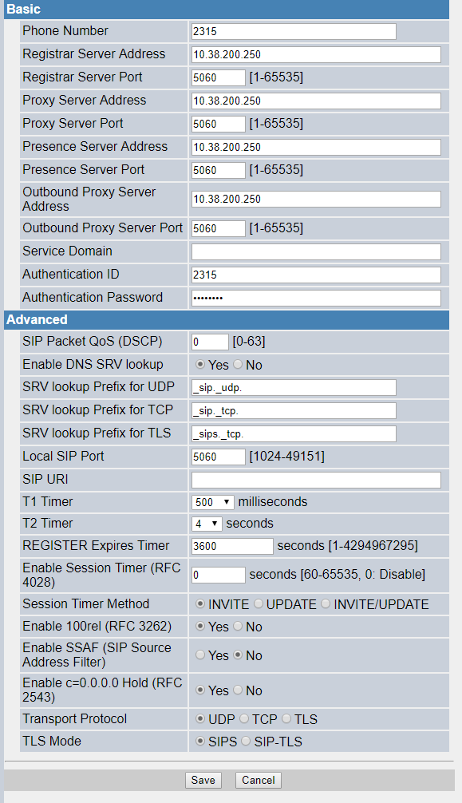Focus the Proxy Server Address field
462x803 pixels.
click(316, 101)
